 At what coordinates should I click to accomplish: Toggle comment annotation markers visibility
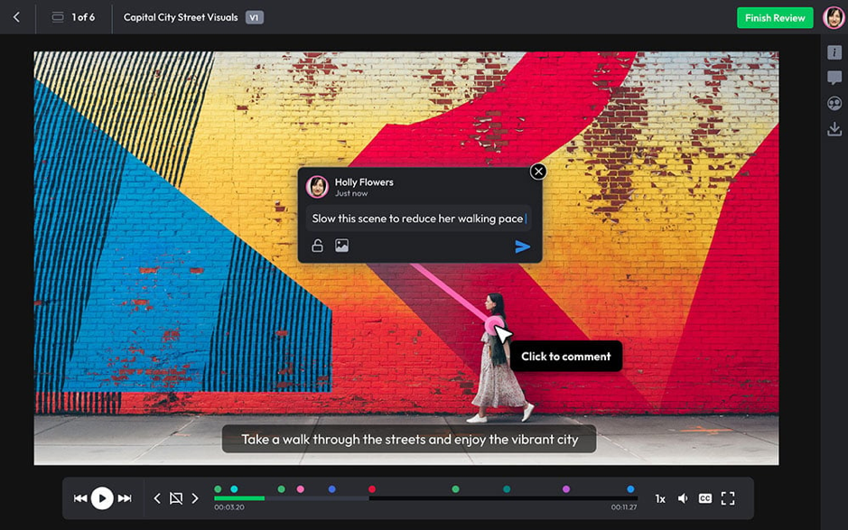(176, 497)
